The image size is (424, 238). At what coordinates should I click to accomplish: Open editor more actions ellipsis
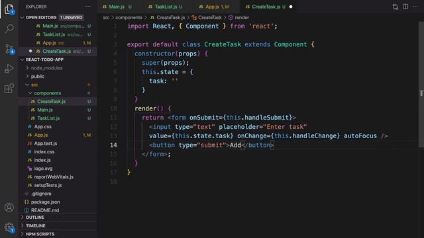coord(415,7)
